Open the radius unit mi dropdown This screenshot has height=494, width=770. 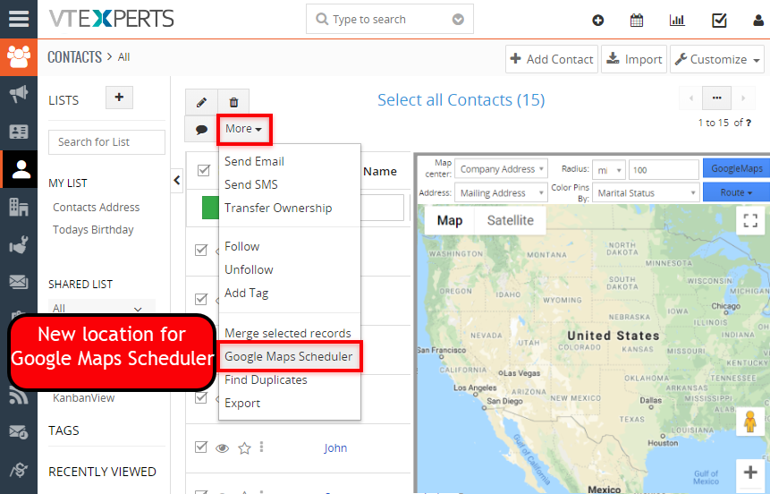(x=609, y=170)
